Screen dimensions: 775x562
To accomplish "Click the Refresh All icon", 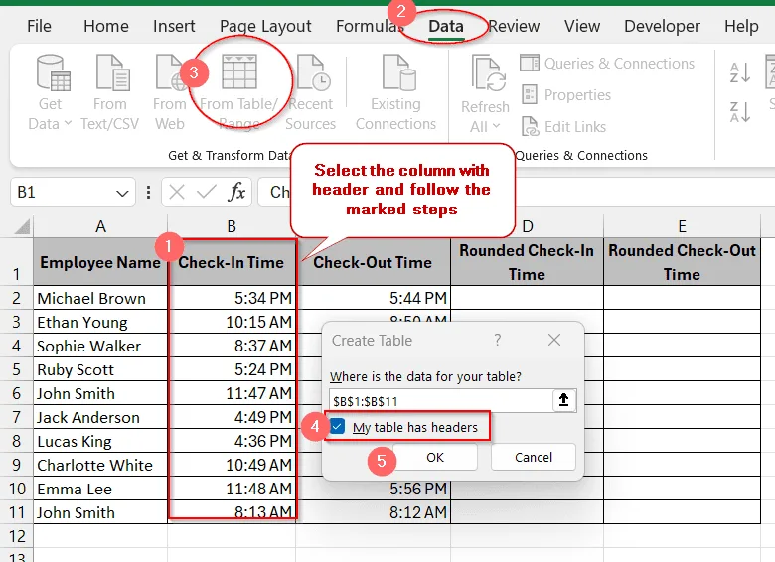I will (x=487, y=74).
